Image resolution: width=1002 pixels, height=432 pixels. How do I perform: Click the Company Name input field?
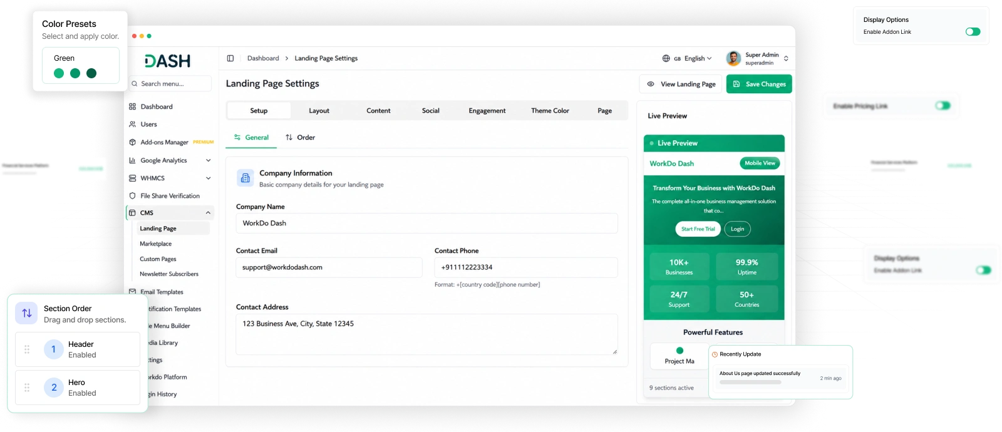click(426, 224)
